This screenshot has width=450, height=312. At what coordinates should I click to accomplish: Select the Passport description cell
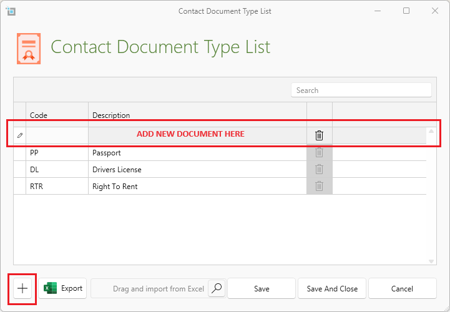click(x=197, y=153)
